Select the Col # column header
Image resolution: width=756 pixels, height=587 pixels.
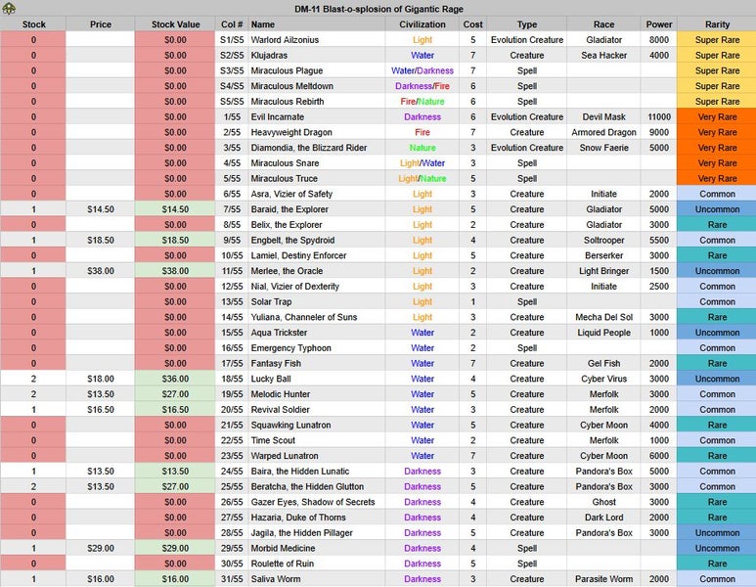[x=232, y=24]
